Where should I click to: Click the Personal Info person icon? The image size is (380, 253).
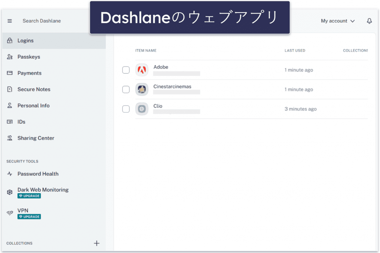(x=10, y=106)
